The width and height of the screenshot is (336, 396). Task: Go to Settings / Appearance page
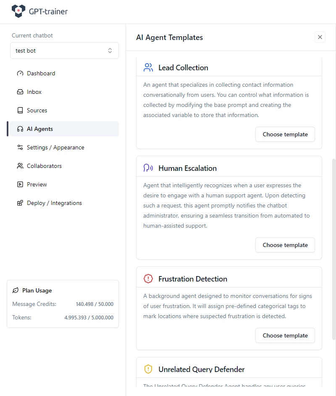tap(55, 147)
